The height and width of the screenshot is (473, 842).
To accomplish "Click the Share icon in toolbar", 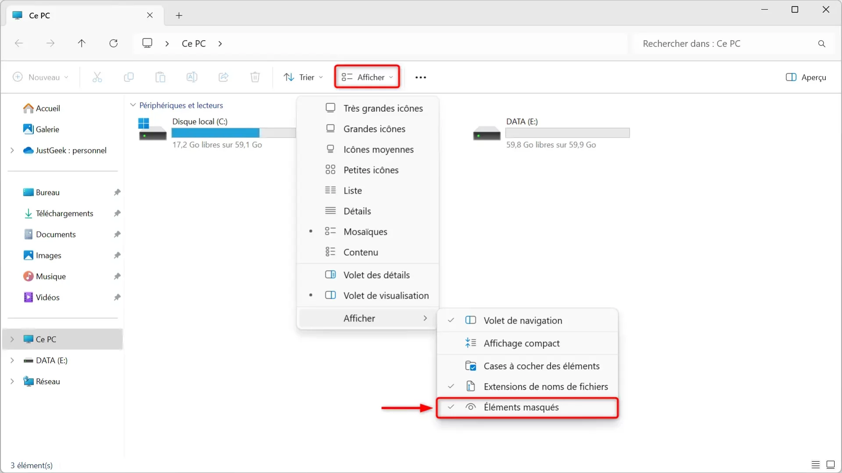I will 223,78.
